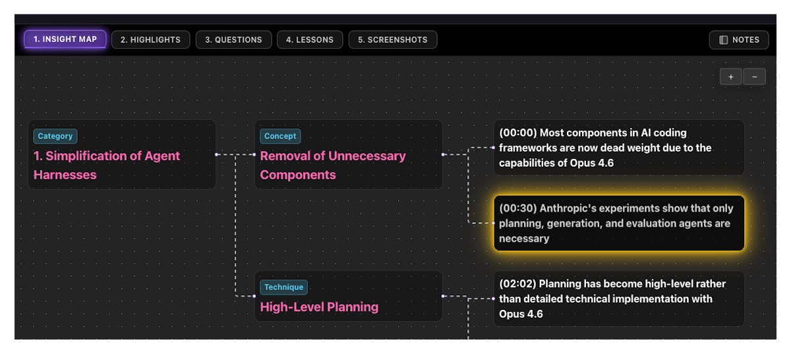This screenshot has width=791, height=354.
Task: Click the Category badge label
Action: tap(55, 136)
